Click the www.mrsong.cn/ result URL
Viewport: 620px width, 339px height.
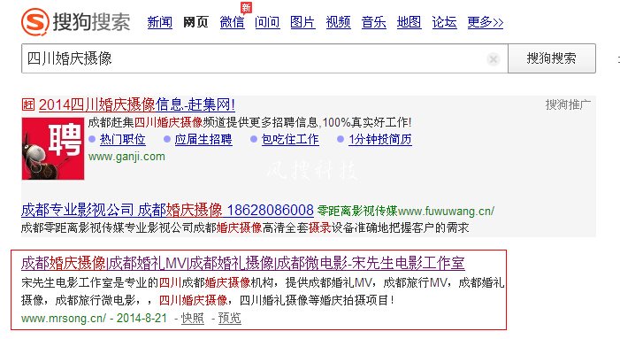click(64, 318)
